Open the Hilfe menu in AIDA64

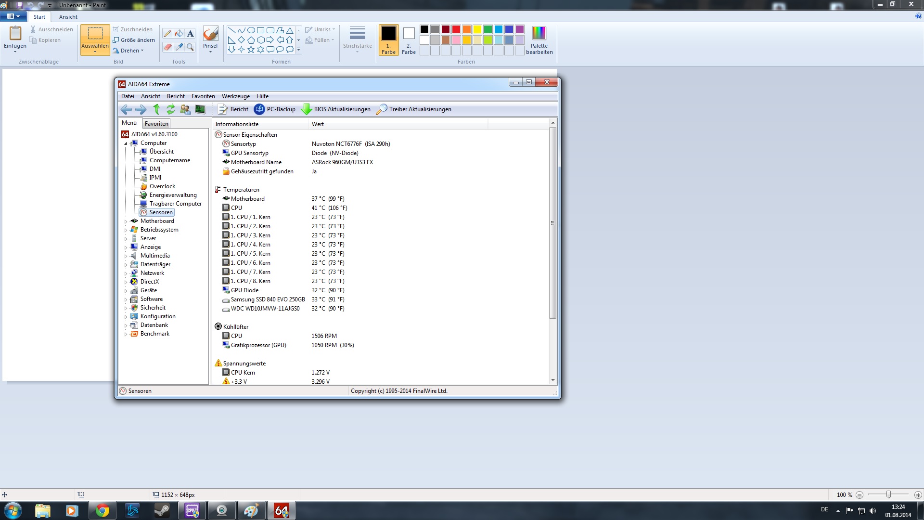click(262, 96)
